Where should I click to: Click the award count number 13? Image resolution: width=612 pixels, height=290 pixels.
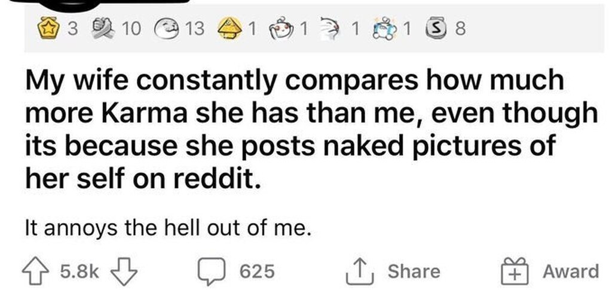195,27
